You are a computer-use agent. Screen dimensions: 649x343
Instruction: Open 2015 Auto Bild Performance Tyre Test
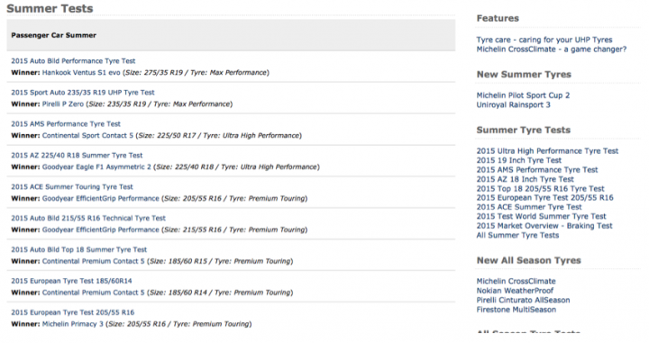point(73,60)
